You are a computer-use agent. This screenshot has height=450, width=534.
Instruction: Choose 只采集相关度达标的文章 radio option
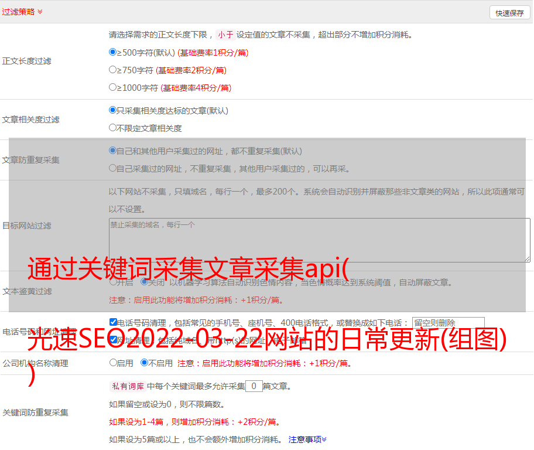[x=112, y=110]
